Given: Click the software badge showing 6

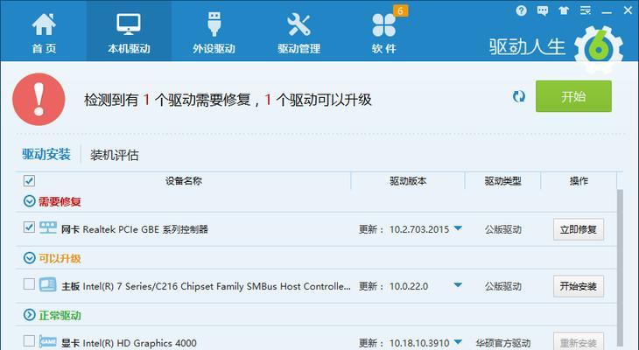Looking at the screenshot, I should click(400, 11).
